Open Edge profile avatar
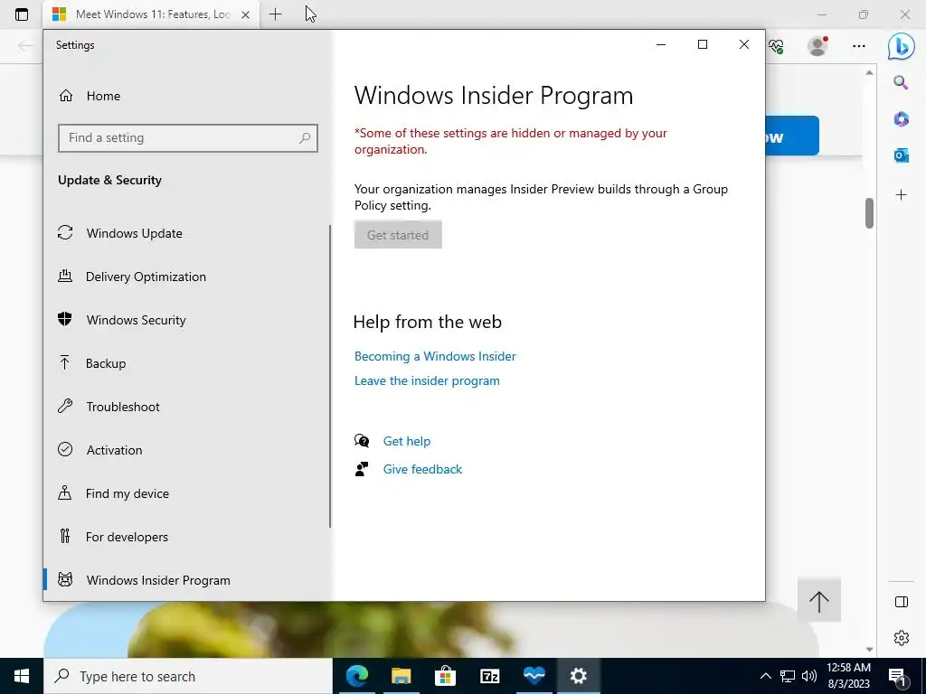The width and height of the screenshot is (926, 694). (x=817, y=45)
